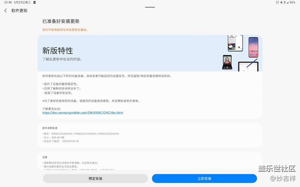
Task: Tap the foldable phone illustration with portrait
Action: click(x=227, y=62)
